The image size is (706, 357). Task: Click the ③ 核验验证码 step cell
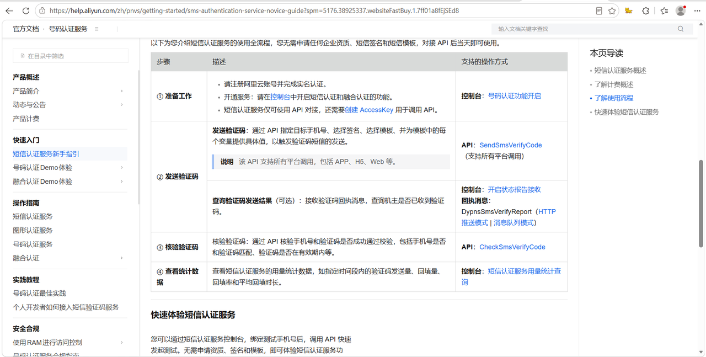(179, 247)
